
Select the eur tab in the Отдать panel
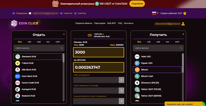(x=48, y=42)
